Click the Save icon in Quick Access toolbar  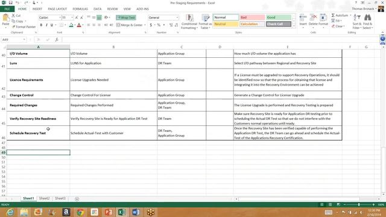tap(11, 2)
